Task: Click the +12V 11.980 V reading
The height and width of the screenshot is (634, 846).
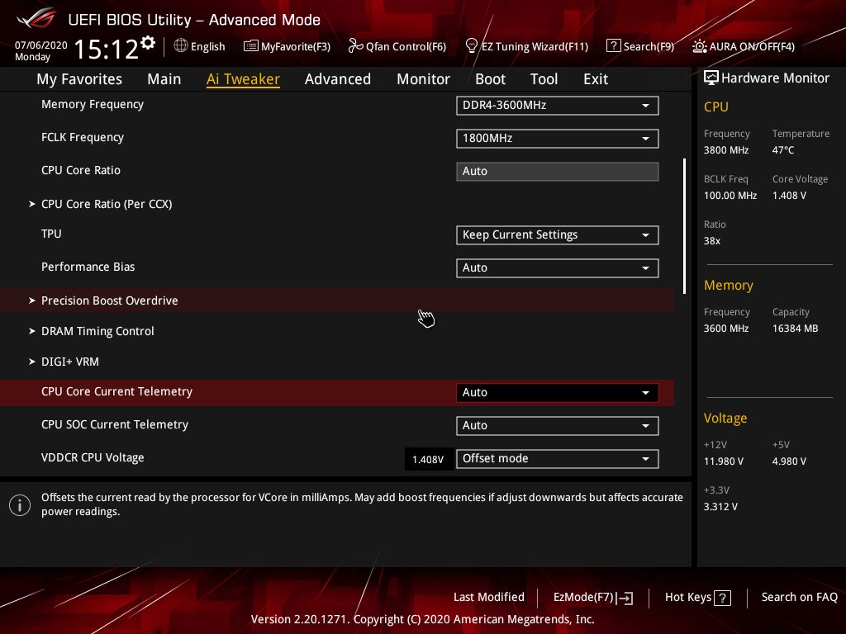Action: [724, 461]
